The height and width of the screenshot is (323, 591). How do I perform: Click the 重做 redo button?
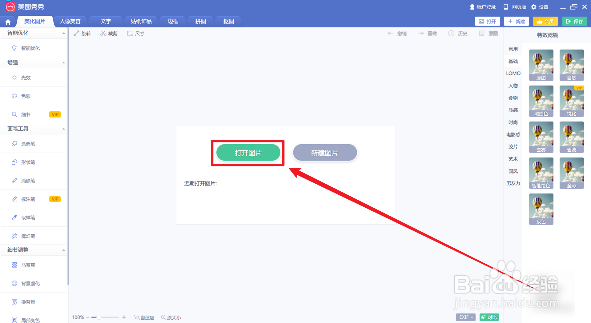pos(428,33)
